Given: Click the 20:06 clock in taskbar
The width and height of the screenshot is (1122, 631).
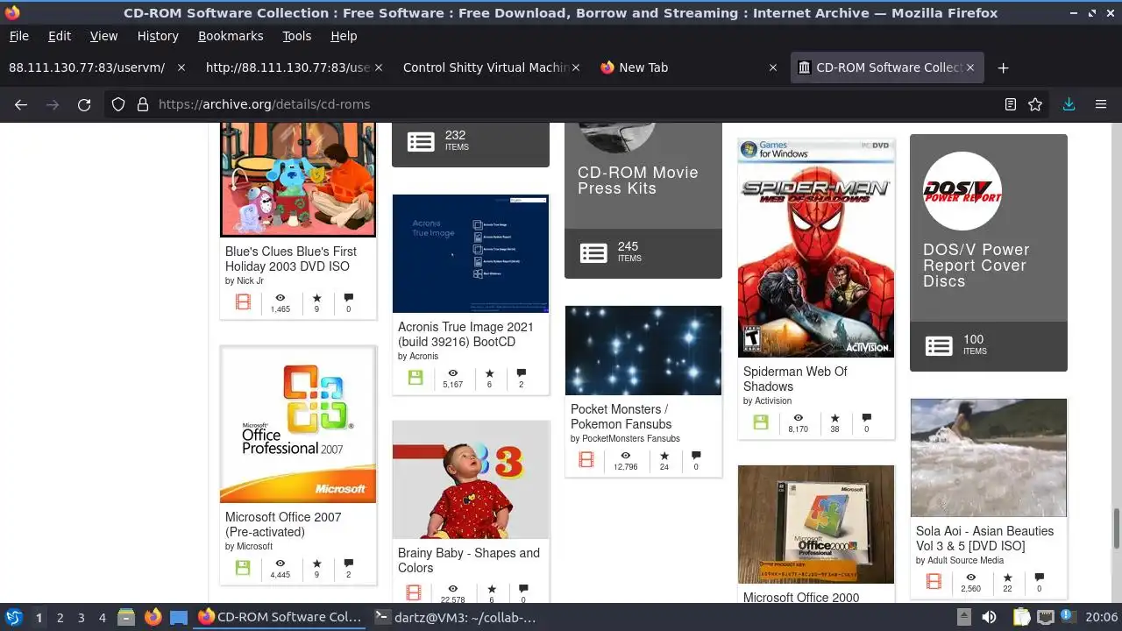Looking at the screenshot, I should (1101, 617).
